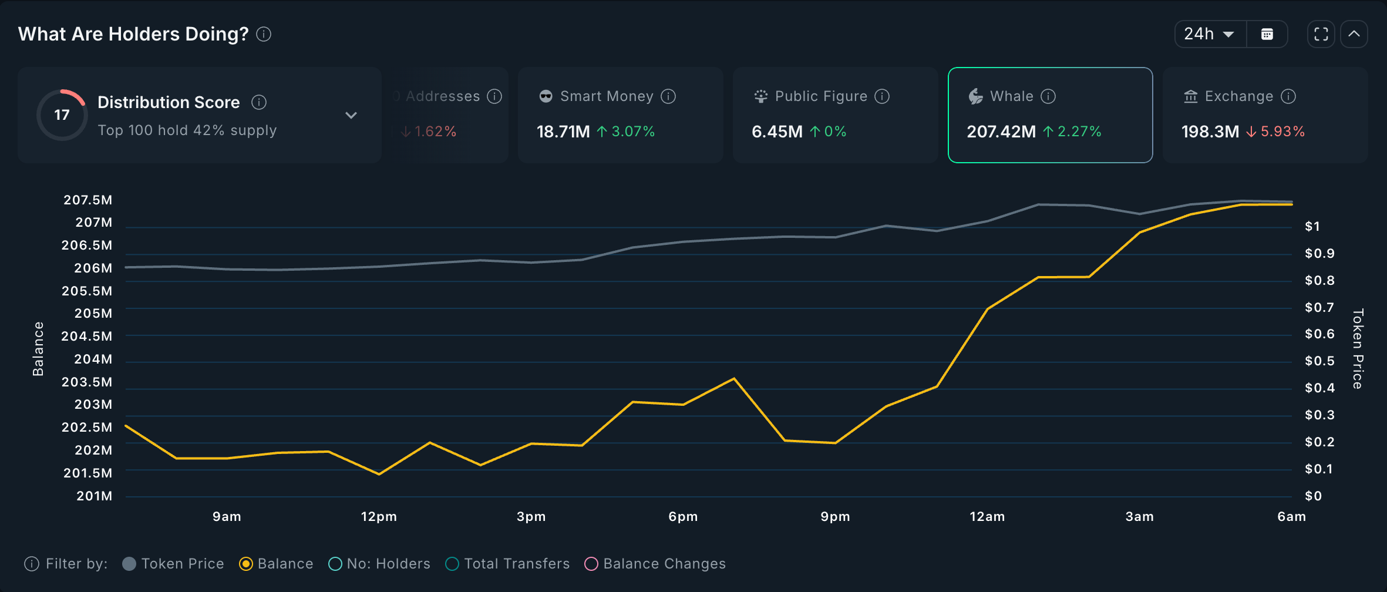This screenshot has width=1387, height=592.
Task: Expand the Distribution Score details chevron
Action: point(351,115)
